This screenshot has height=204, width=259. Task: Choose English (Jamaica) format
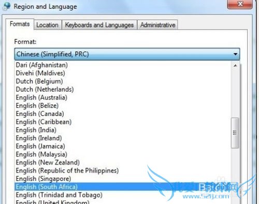click(x=123, y=146)
